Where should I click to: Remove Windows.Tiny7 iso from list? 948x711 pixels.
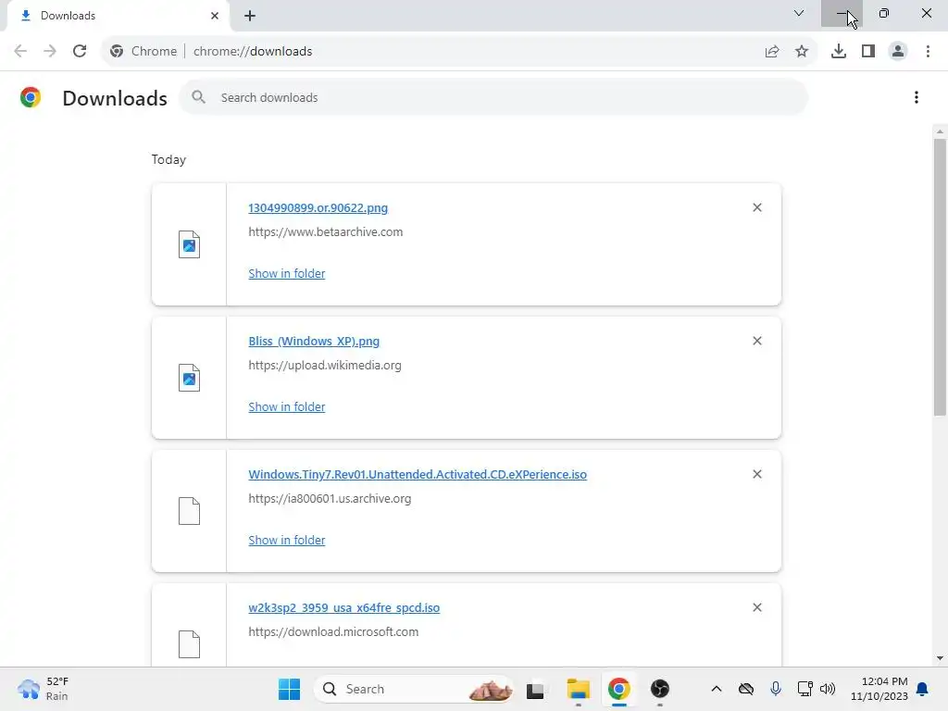tap(757, 474)
